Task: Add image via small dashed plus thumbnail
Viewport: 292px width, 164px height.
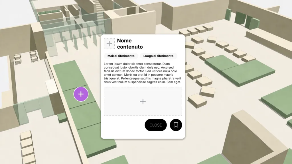Action: [x=109, y=44]
